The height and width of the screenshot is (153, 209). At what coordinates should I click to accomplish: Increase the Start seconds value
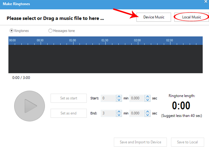pyautogui.click(x=147, y=96)
